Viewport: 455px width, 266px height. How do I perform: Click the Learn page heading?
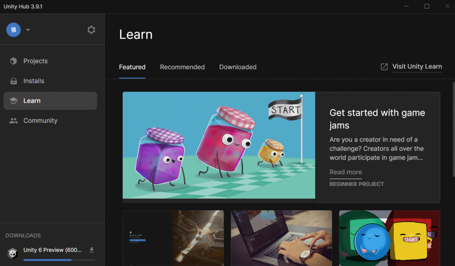(136, 35)
